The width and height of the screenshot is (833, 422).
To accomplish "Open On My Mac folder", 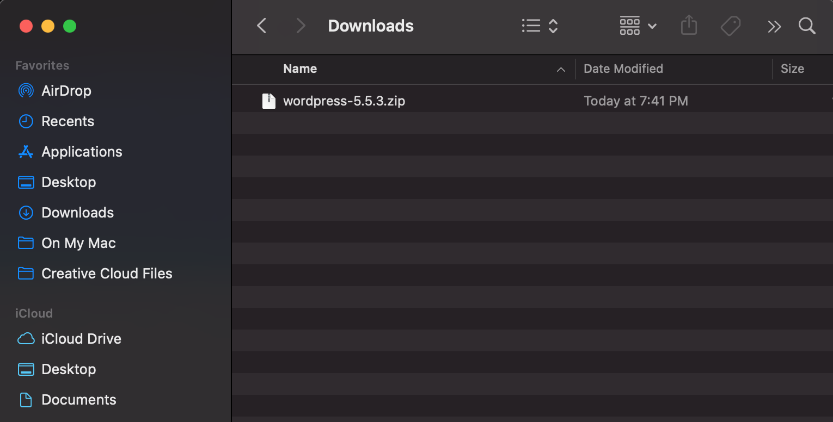I will pyautogui.click(x=78, y=243).
